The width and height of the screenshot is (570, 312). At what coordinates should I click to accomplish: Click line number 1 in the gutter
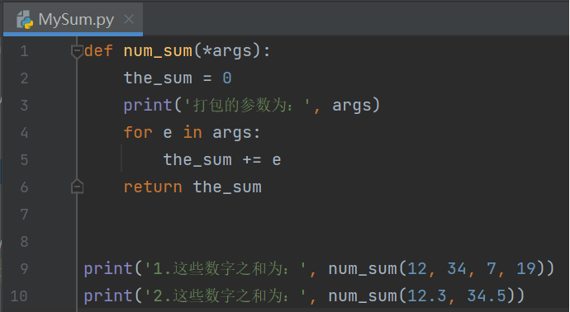(24, 51)
